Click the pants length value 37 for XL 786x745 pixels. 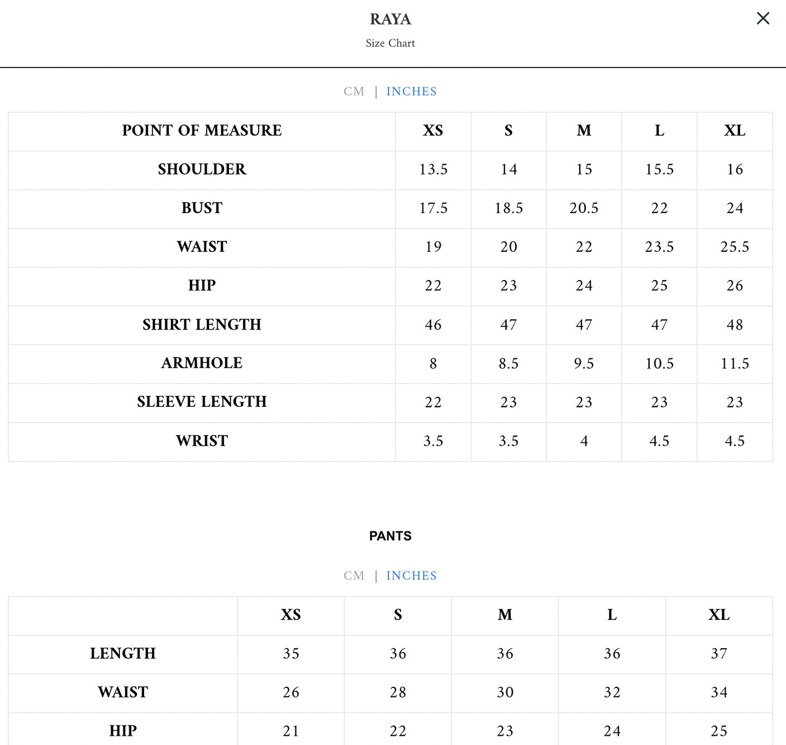[719, 654]
